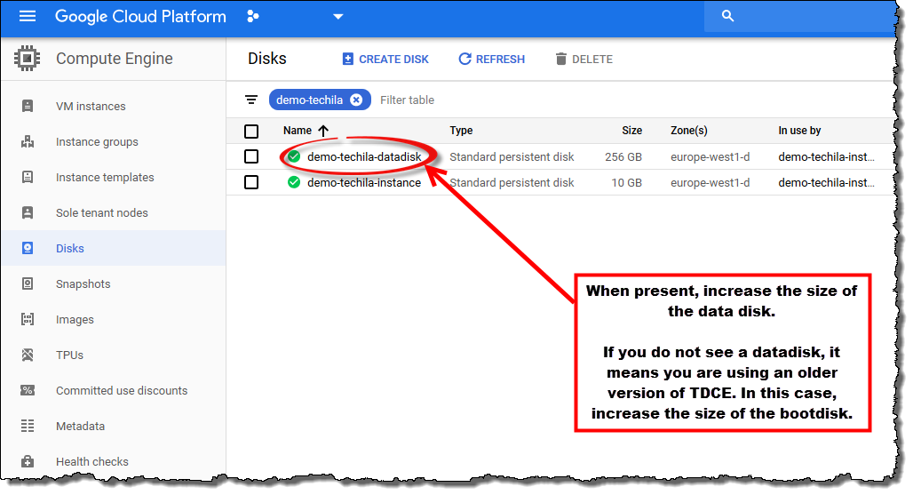
Task: Open the demo-techila-datadisk disk link
Action: tap(364, 156)
